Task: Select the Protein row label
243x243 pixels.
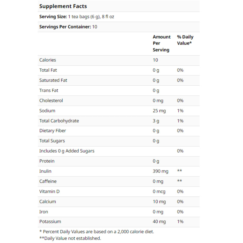Action: (47, 161)
